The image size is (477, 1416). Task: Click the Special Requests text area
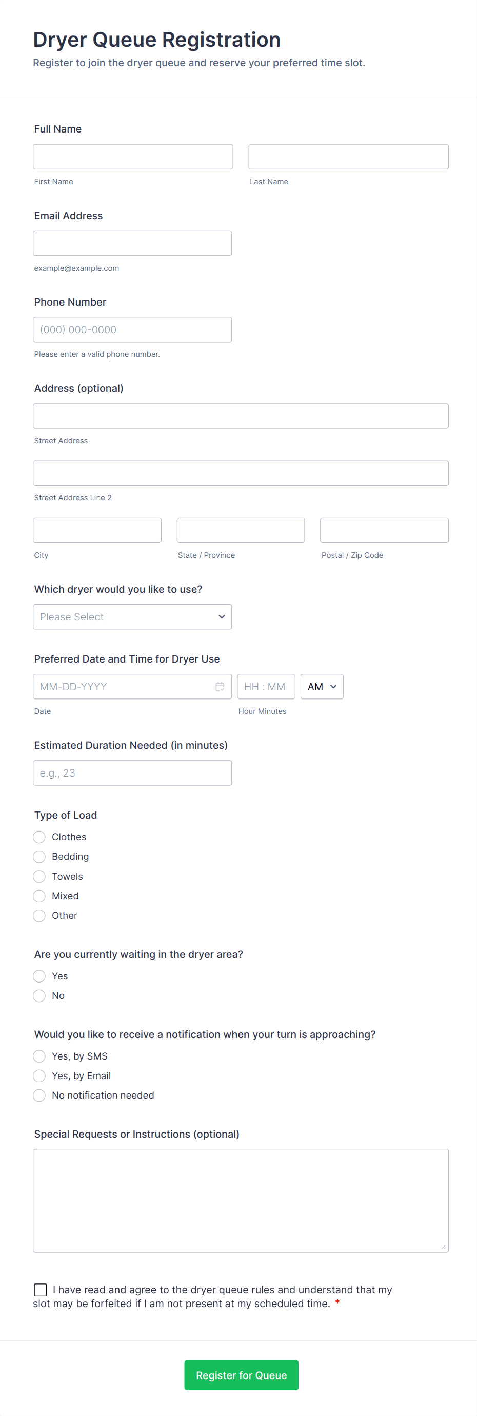click(241, 1200)
